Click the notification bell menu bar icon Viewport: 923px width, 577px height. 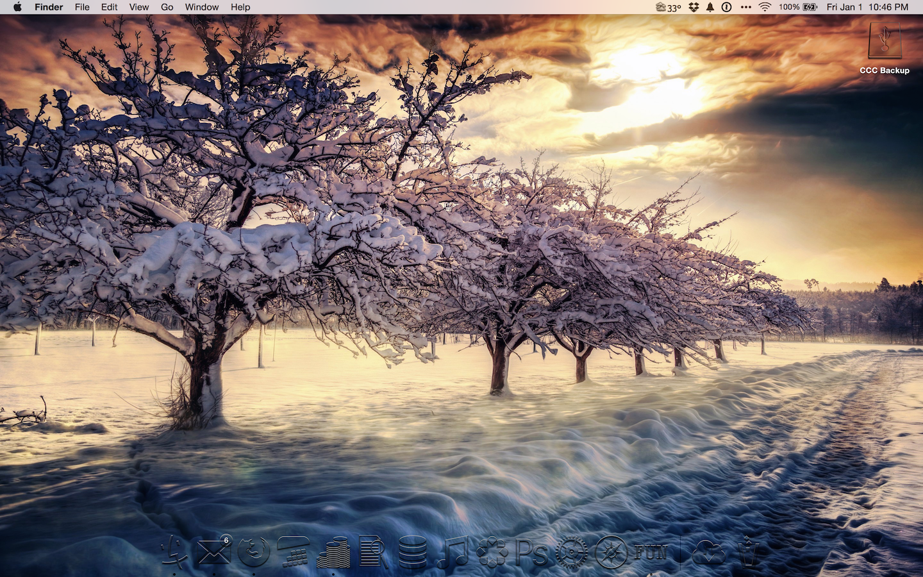[x=710, y=7]
